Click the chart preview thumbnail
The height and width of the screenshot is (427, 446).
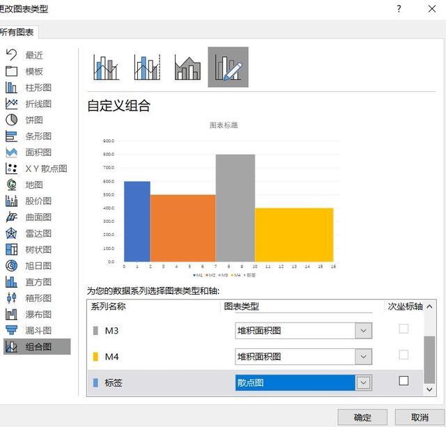[x=222, y=200]
